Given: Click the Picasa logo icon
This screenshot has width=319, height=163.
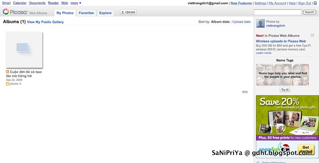Looking at the screenshot, I should click(6, 12).
